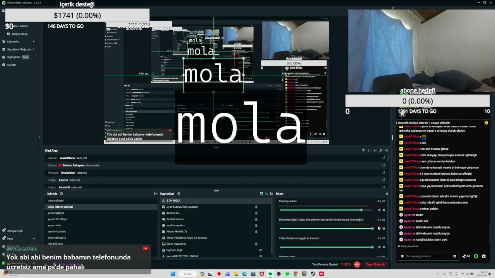The image size is (495, 278).
Task: Adjust the Desktop Audio volume slider
Action: click(x=326, y=210)
